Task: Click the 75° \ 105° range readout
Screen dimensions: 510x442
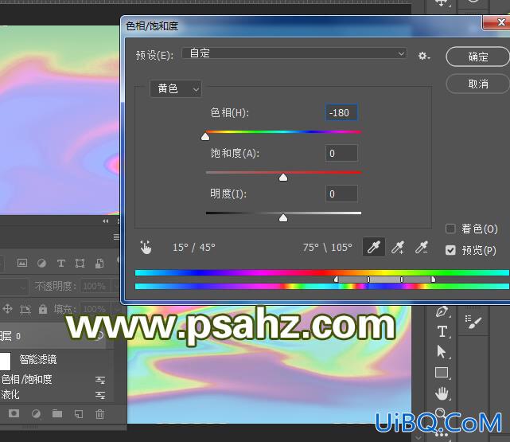Action: [328, 248]
